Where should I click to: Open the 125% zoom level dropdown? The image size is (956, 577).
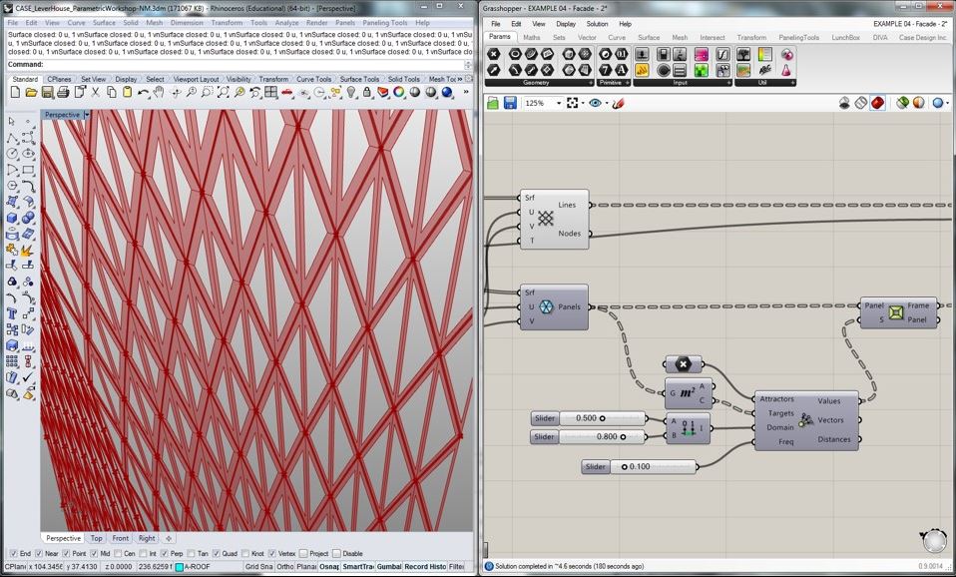click(558, 103)
